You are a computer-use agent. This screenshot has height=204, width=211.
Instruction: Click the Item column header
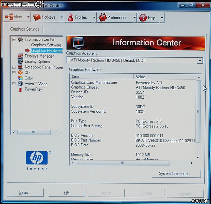pos(102,77)
